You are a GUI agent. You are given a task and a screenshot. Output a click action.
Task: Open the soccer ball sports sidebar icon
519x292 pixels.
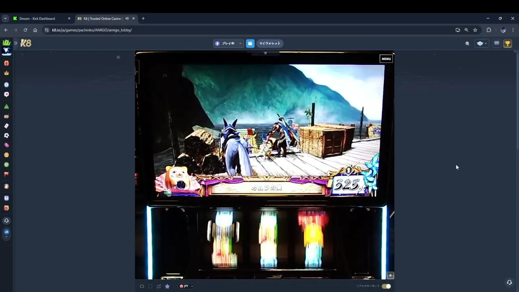(6, 135)
